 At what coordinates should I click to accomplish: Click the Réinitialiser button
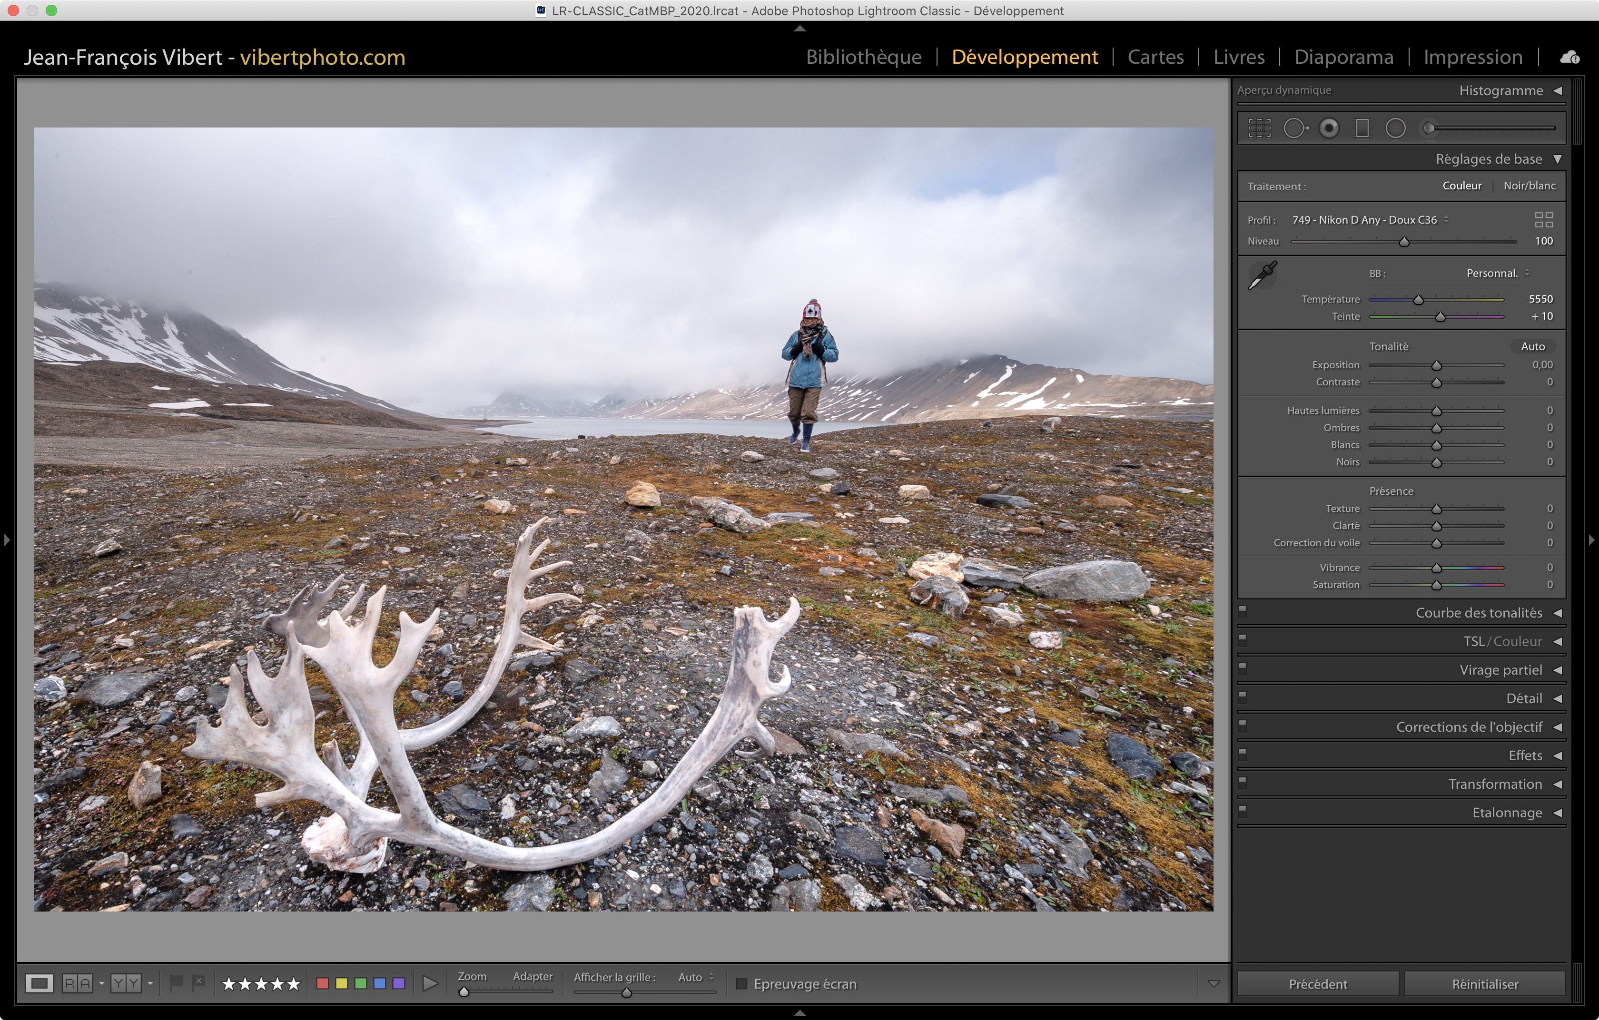1485,983
